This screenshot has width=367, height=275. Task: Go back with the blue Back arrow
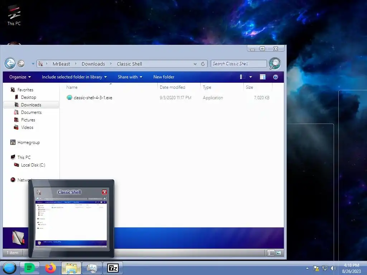click(10, 63)
